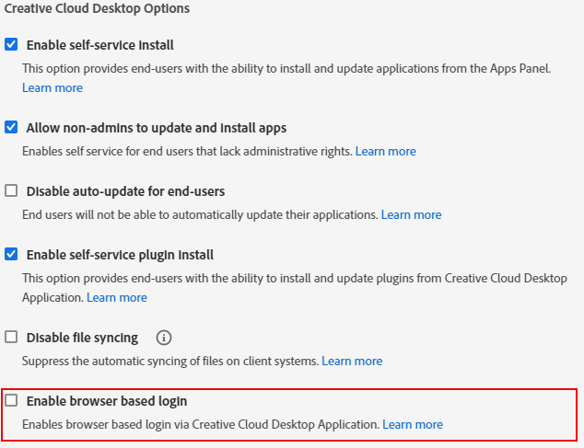The height and width of the screenshot is (448, 584).
Task: Click the Enable self-service plugin install label
Action: click(120, 255)
